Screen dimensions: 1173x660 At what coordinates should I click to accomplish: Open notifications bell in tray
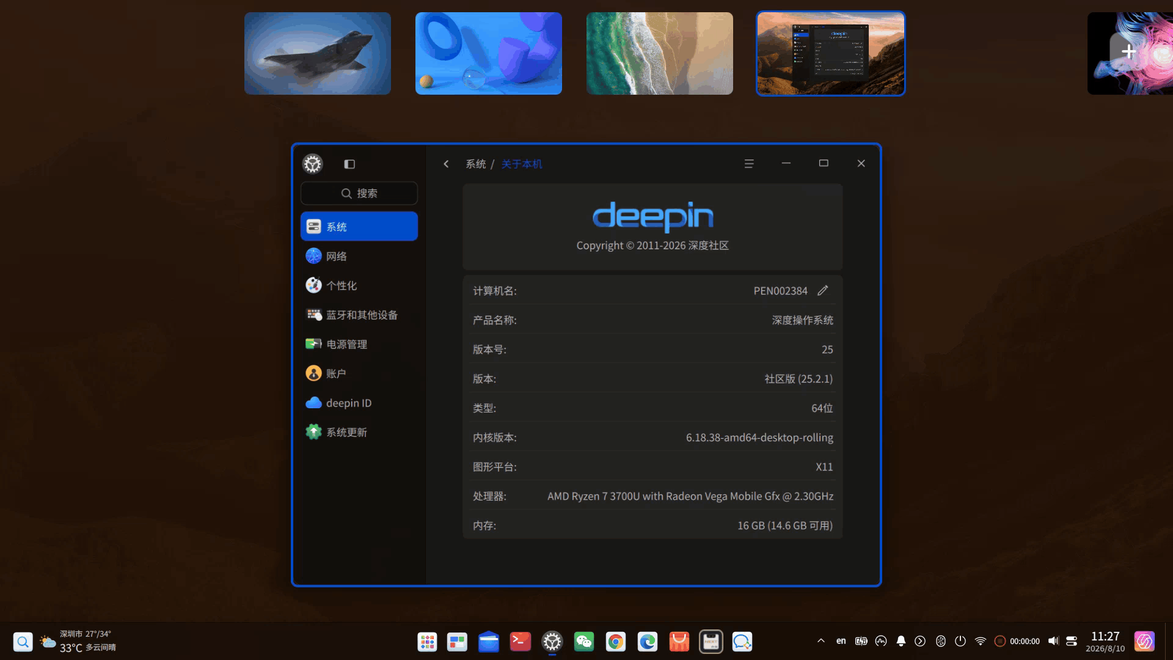point(901,641)
